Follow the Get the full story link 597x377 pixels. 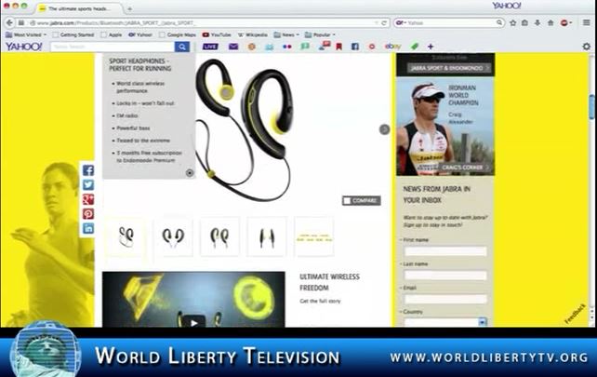pyautogui.click(x=320, y=302)
